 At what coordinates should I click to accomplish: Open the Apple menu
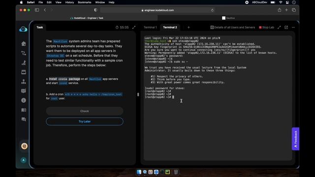point(22,2)
